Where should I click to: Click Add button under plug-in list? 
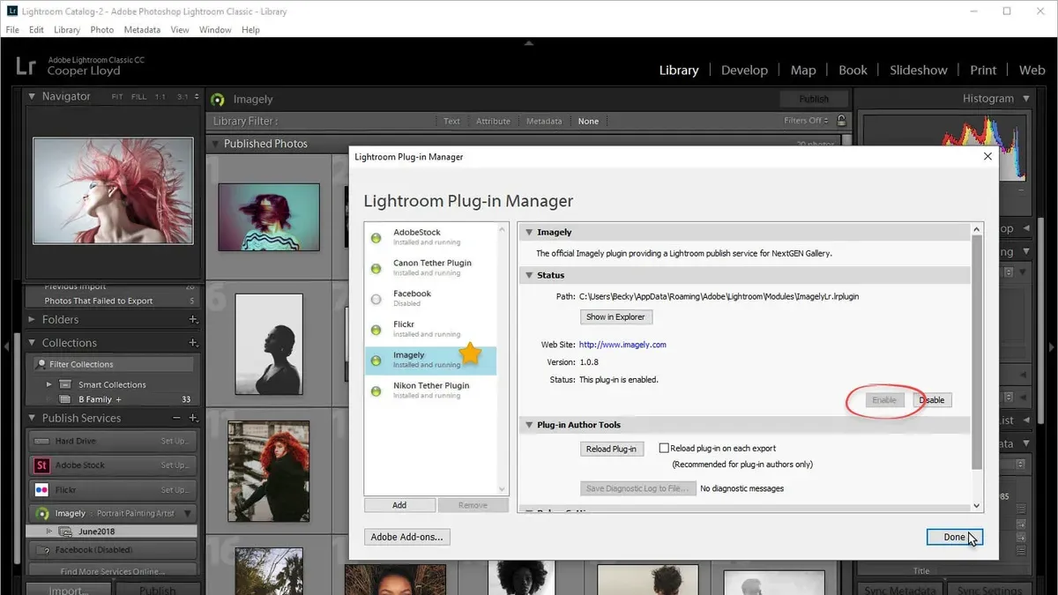(399, 505)
